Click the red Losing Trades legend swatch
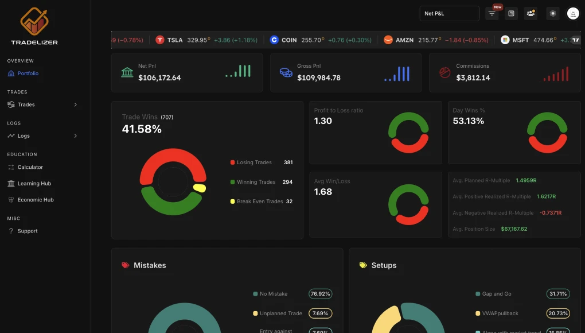This screenshot has height=333, width=585. (x=232, y=162)
